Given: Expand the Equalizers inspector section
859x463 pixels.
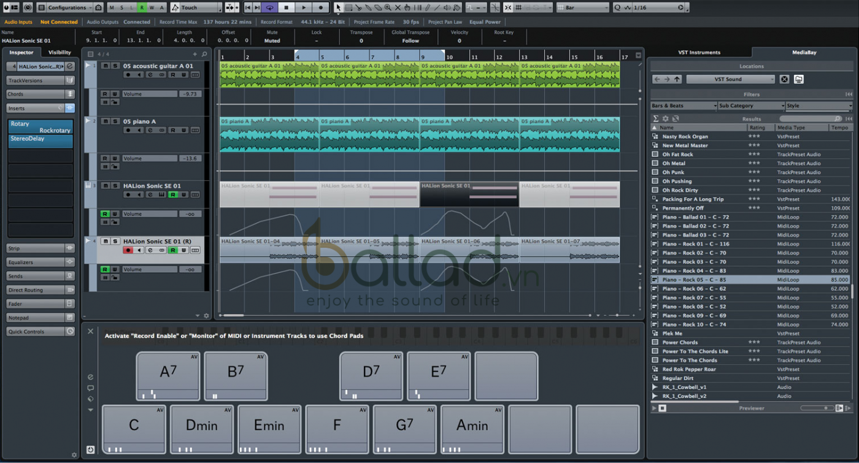Looking at the screenshot, I should (x=40, y=262).
